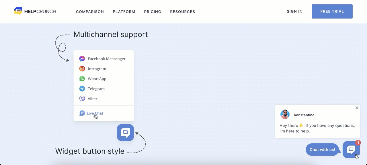Click the Facebook Messenger icon
The image size is (367, 165).
click(82, 59)
